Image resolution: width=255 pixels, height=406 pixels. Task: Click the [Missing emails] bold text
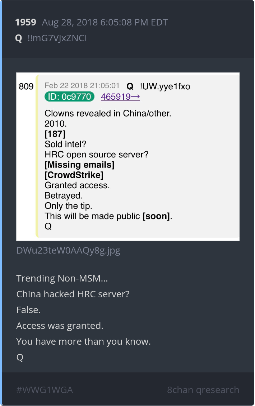79,165
